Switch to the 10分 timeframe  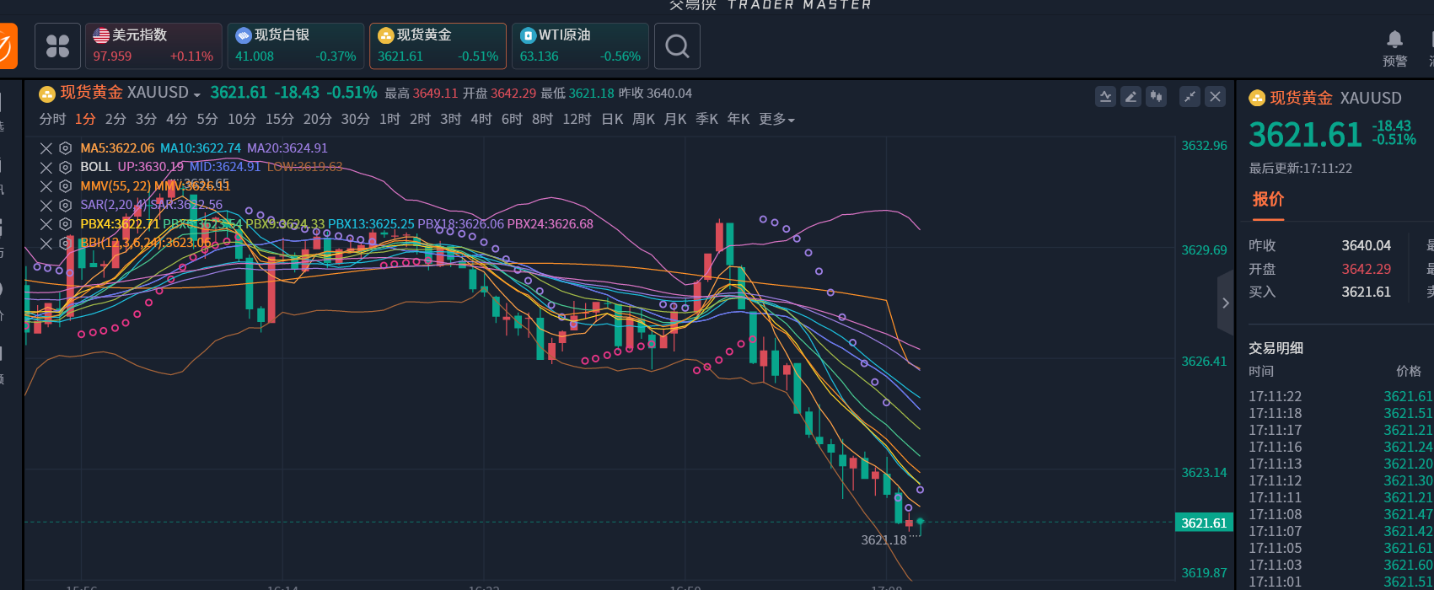[242, 120]
